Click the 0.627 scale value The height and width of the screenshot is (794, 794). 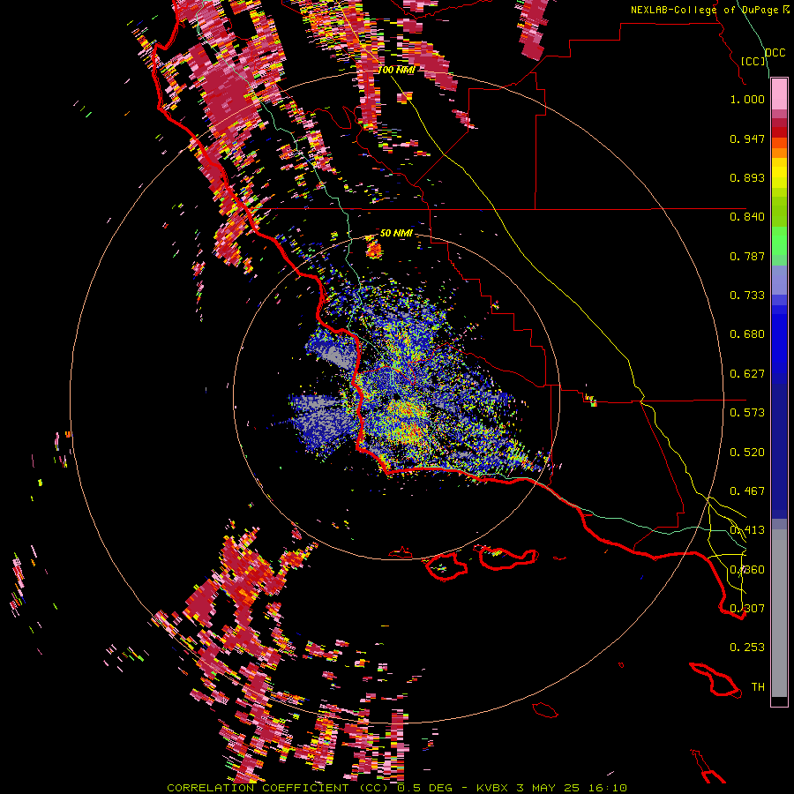747,374
